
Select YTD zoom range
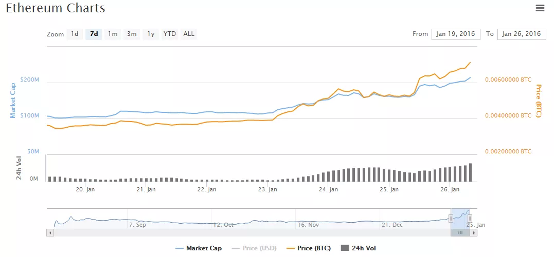(170, 34)
